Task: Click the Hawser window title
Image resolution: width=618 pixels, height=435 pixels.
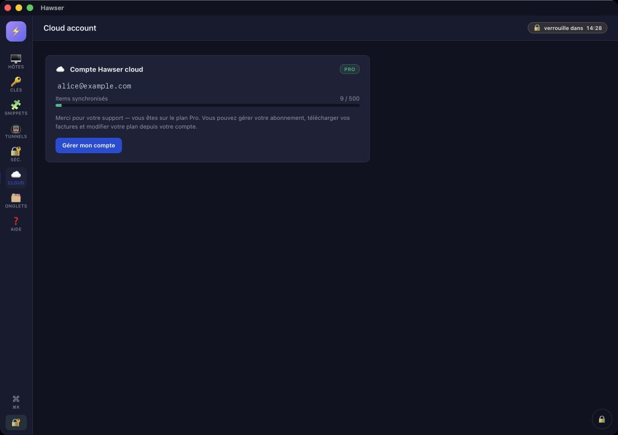Action: pyautogui.click(x=52, y=8)
